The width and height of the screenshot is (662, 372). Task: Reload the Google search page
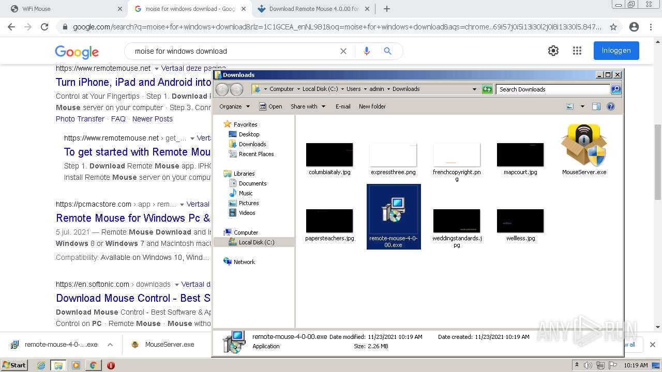click(44, 27)
